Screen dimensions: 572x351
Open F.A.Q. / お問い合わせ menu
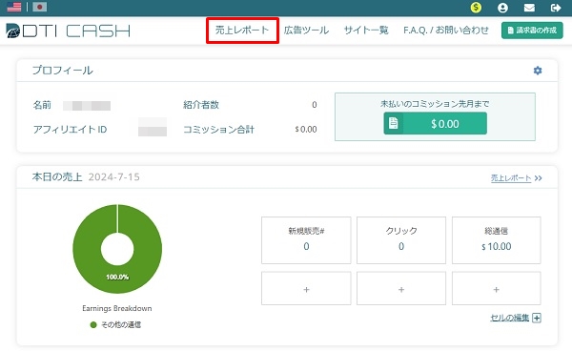tap(446, 31)
